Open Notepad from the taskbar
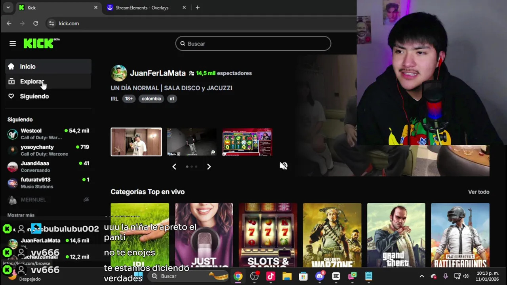Viewport: 507px width, 285px height. pyautogui.click(x=368, y=276)
